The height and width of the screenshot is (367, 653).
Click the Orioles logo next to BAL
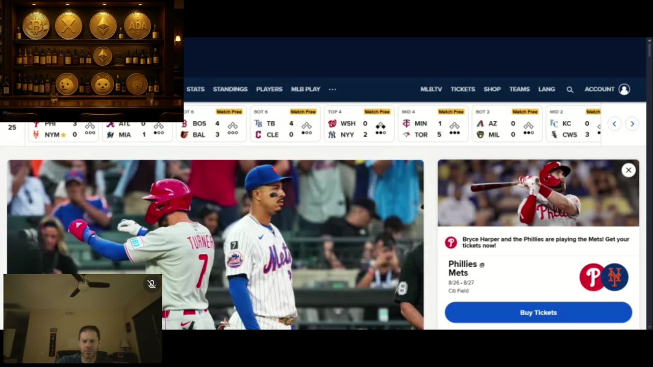point(184,135)
